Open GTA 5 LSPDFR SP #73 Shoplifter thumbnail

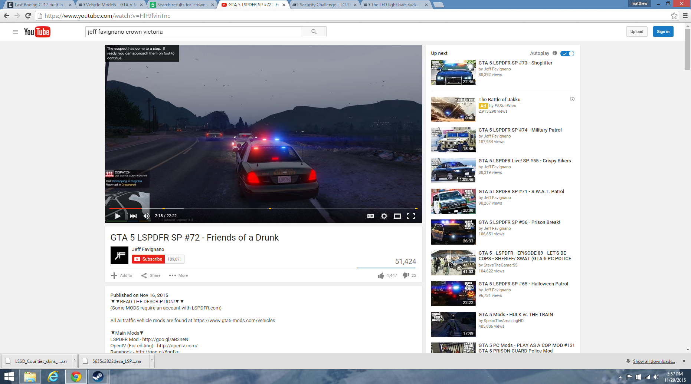click(453, 73)
